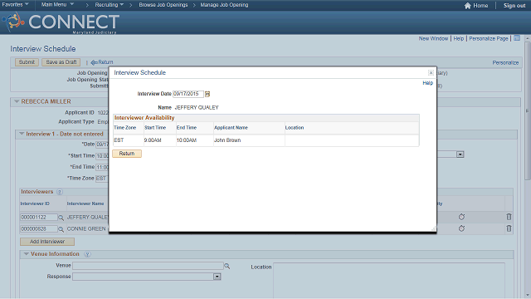The width and height of the screenshot is (531, 299).
Task: Click the Return button in dialog
Action: tap(127, 154)
